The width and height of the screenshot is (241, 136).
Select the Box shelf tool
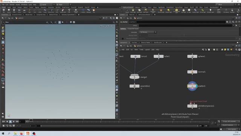click(4, 11)
